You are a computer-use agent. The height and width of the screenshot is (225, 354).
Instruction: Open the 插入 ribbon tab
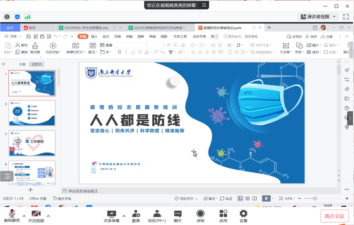94,36
